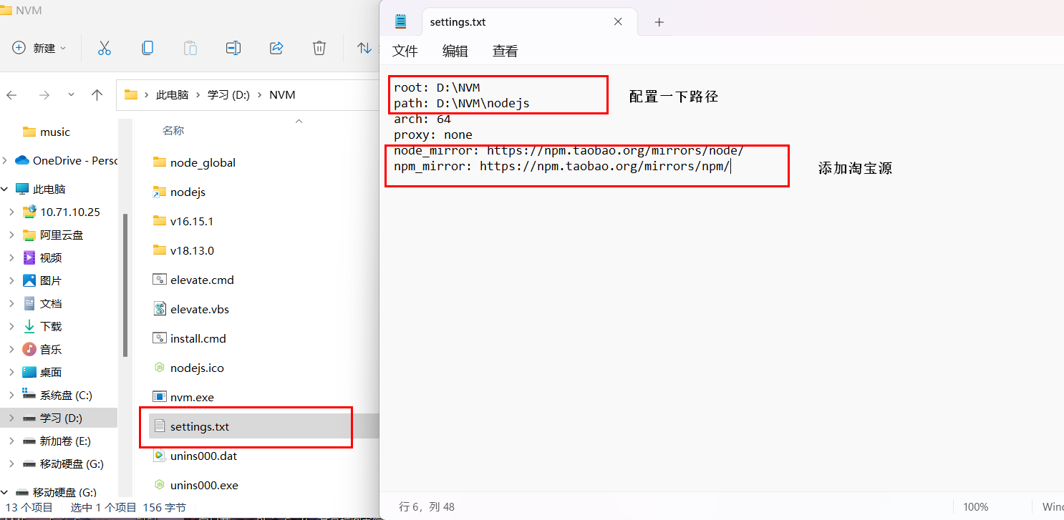Click at the end of the npm_mirror line
This screenshot has width=1064, height=520.
tap(731, 166)
